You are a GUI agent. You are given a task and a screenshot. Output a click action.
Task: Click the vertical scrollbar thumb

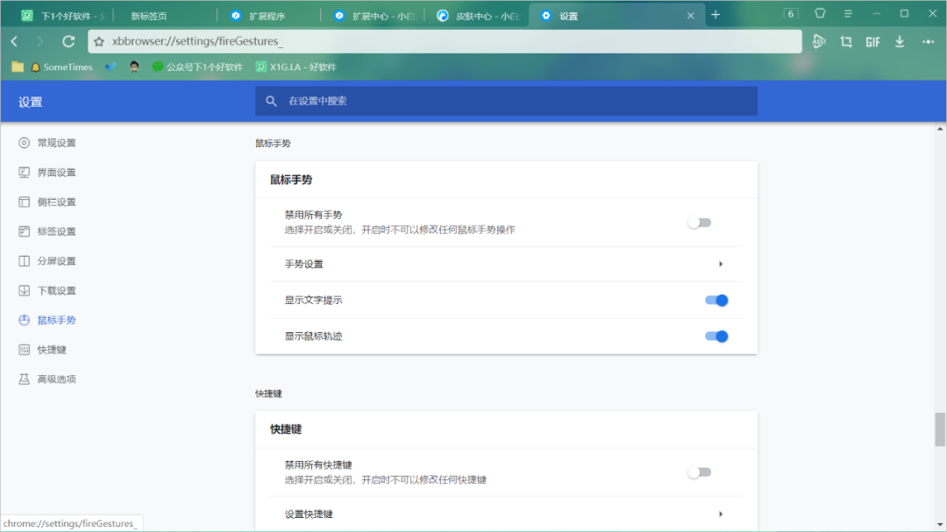[940, 429]
